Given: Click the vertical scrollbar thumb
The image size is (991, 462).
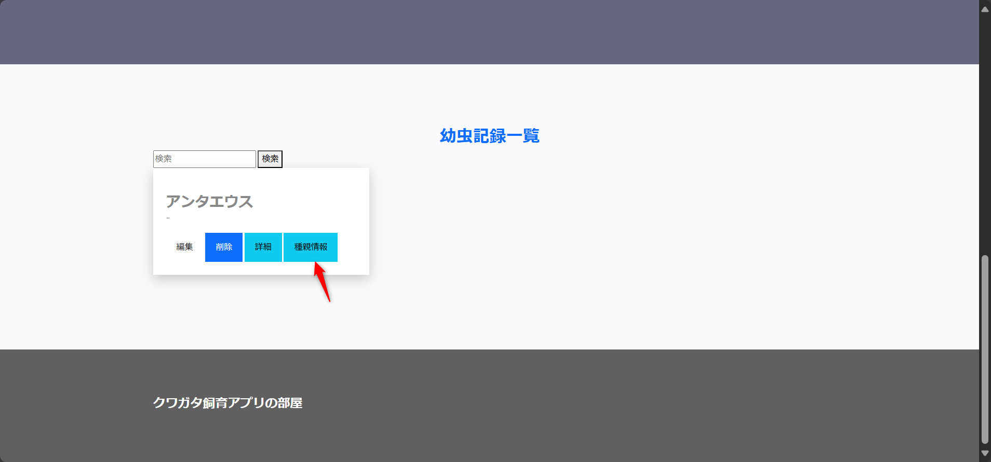Looking at the screenshot, I should [x=985, y=349].
